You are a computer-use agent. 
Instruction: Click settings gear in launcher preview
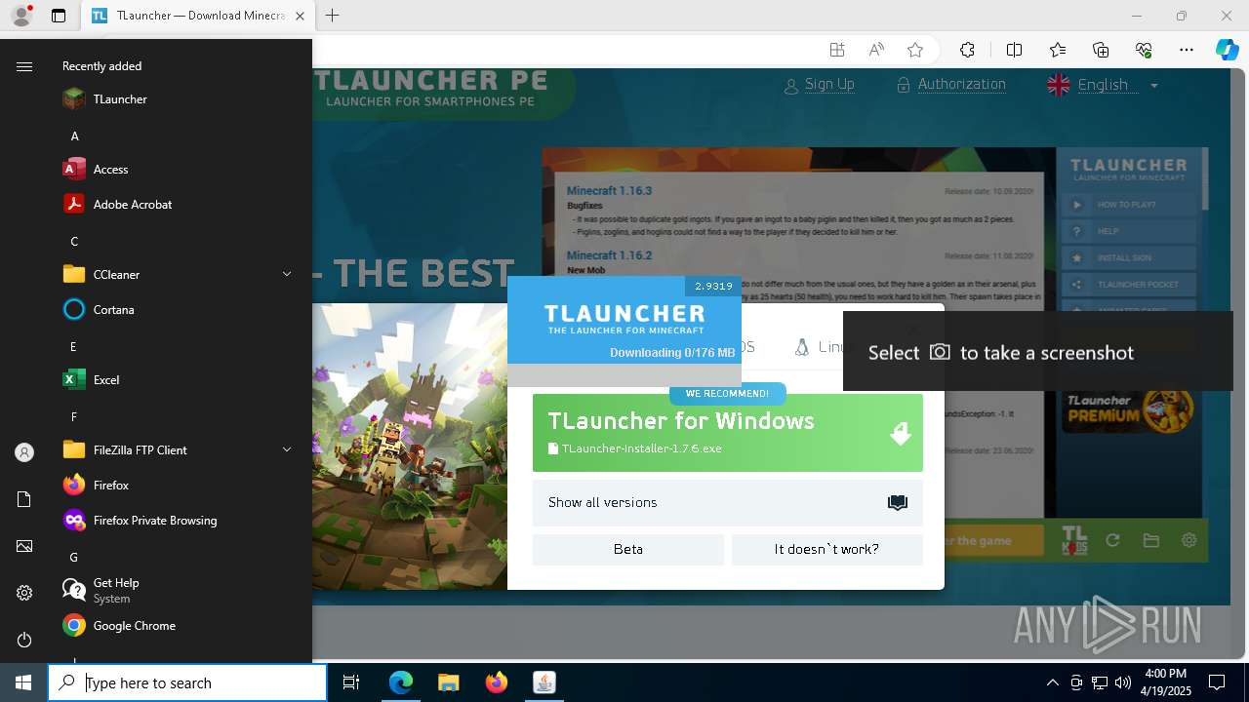click(1189, 541)
